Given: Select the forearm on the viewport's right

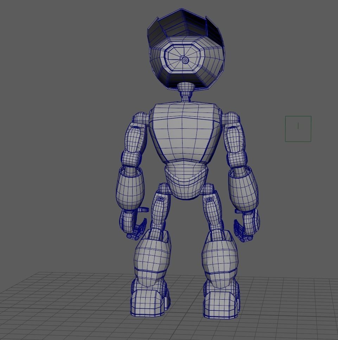Looking at the screenshot, I should [243, 189].
